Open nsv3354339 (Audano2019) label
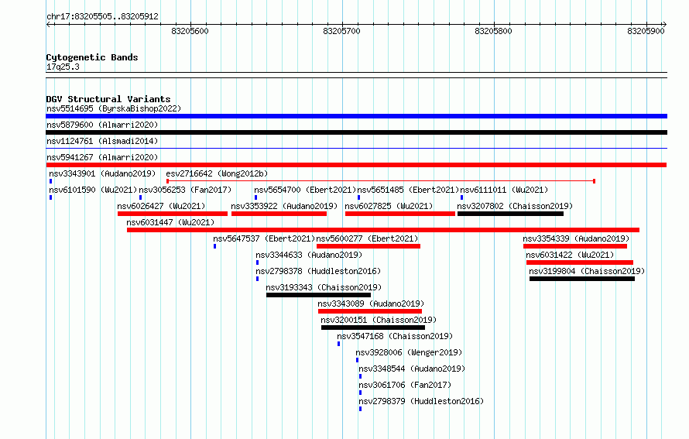 (576, 238)
